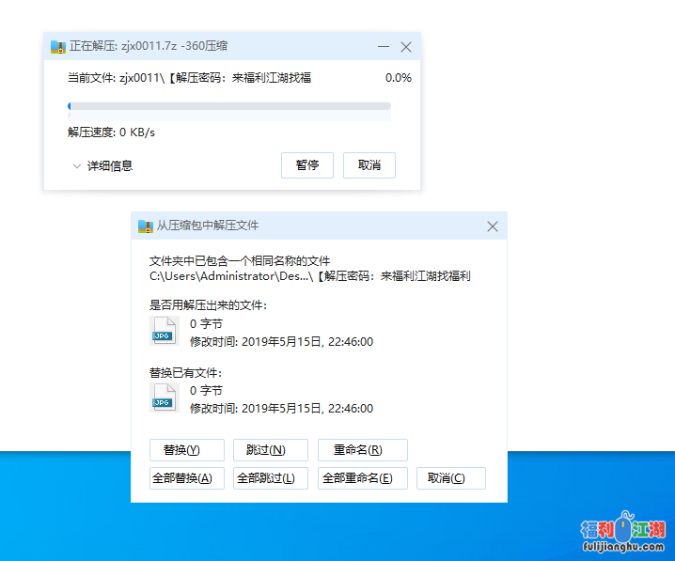
Task: Close the 正在解压 progress window
Action: coord(406,46)
